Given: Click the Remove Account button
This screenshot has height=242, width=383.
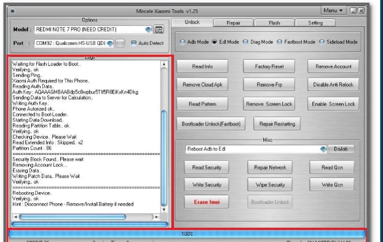Looking at the screenshot, I should click(x=333, y=67).
